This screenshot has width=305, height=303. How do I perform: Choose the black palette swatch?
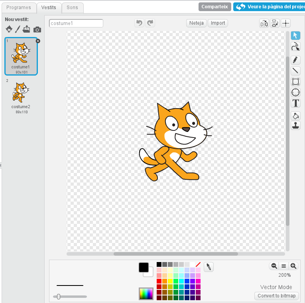click(x=159, y=264)
